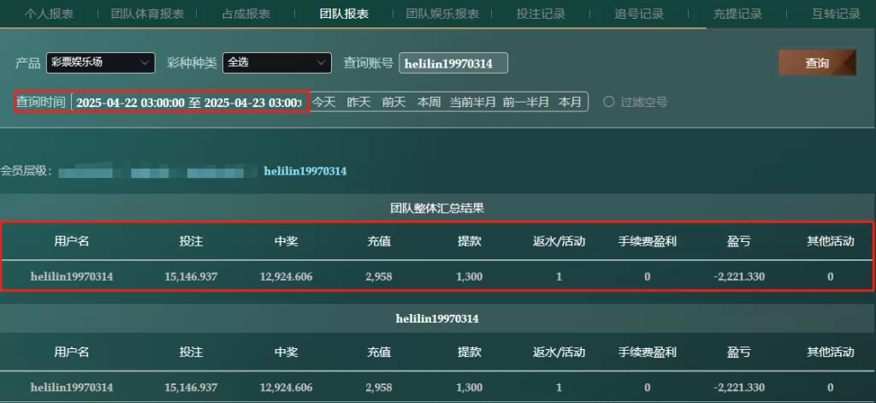
Task: View the 追号记录 tab
Action: [639, 14]
